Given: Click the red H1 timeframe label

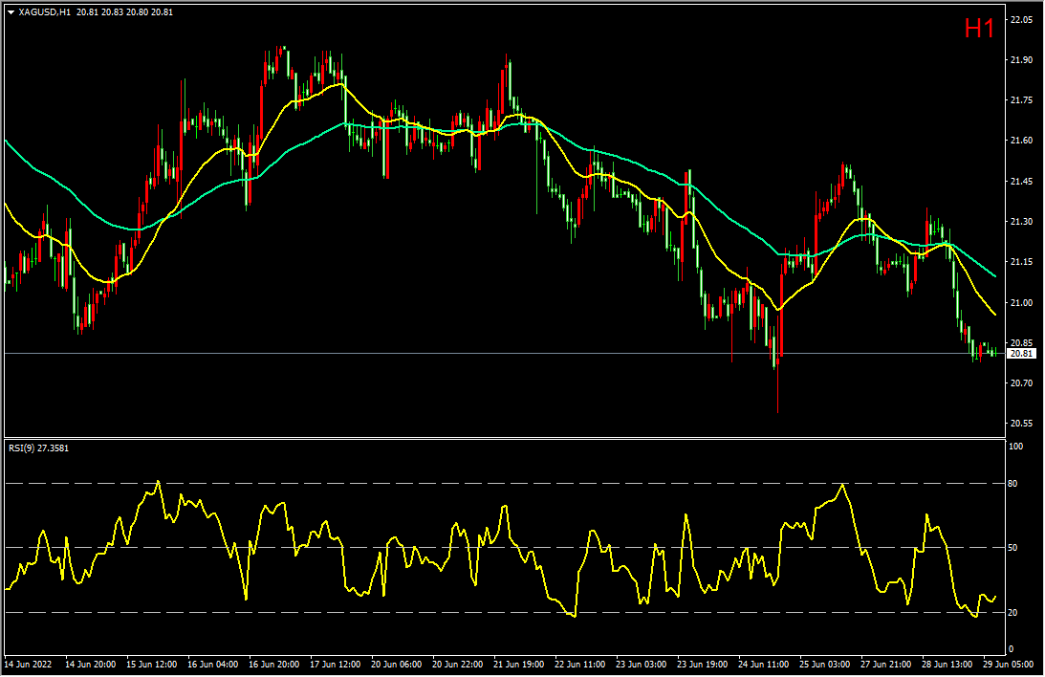Looking at the screenshot, I should coord(979,28).
